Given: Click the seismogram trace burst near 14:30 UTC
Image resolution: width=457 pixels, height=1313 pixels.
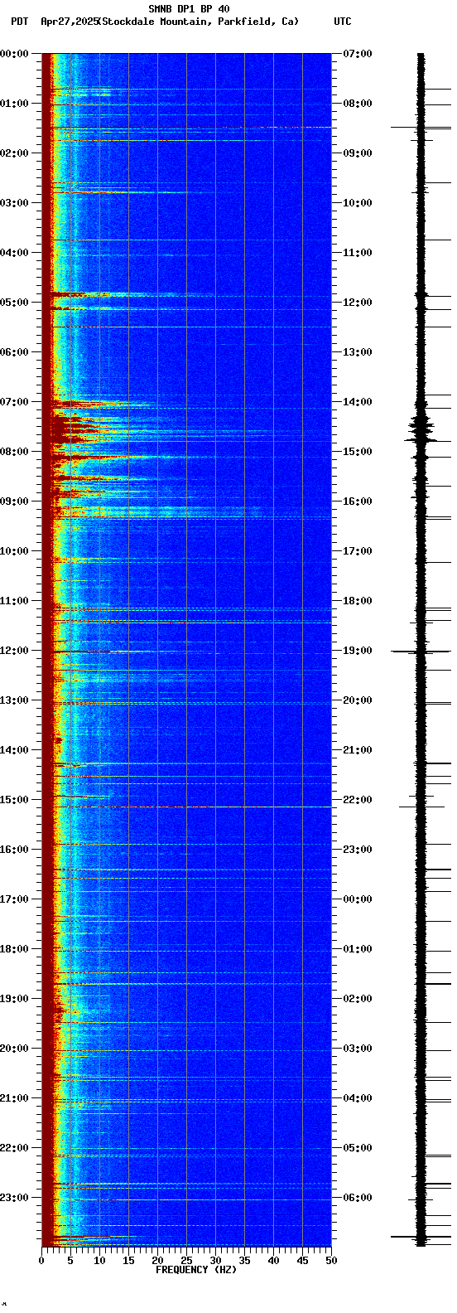Looking at the screenshot, I should (421, 429).
